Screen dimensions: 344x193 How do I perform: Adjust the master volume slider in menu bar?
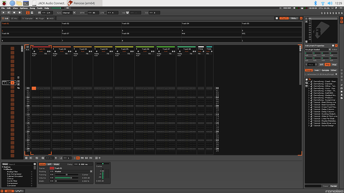pos(58,8)
